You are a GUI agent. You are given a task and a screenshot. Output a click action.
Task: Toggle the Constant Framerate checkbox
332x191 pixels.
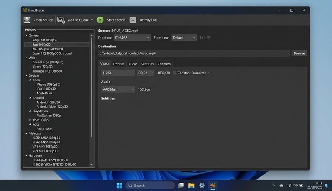pyautogui.click(x=174, y=73)
